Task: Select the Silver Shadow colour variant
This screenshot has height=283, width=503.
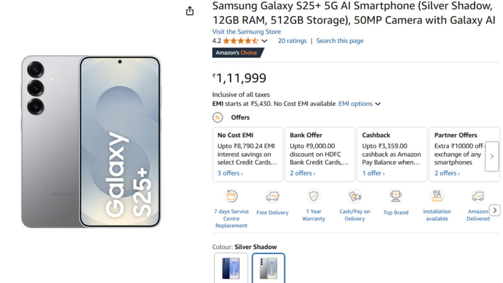Action: 268,268
